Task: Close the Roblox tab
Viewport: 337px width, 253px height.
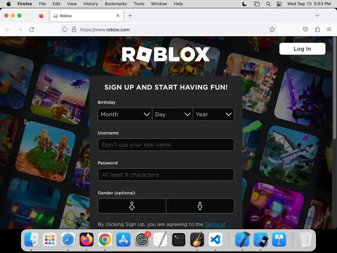Action: [x=118, y=15]
